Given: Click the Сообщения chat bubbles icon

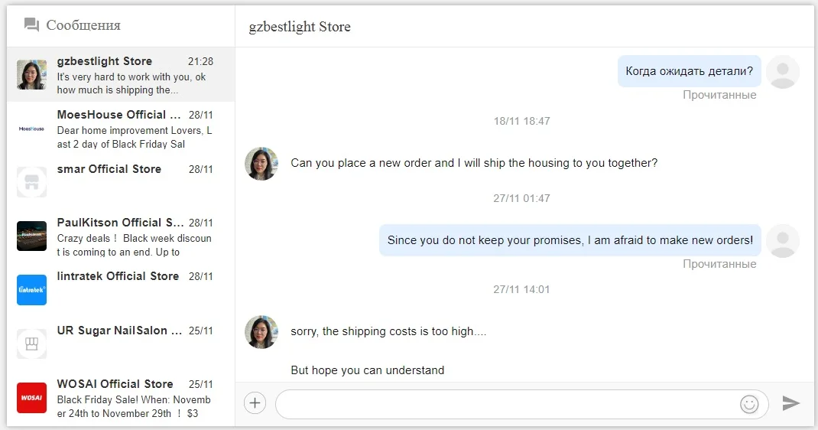Looking at the screenshot, I should 31,25.
